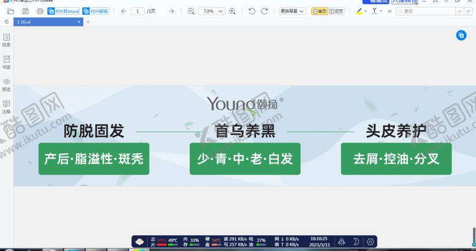Click the print icon
The image size is (476, 251).
[x=40, y=11]
